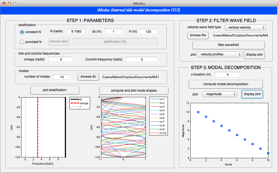Click the N (rad/s) input field

pyautogui.click(x=76, y=31)
